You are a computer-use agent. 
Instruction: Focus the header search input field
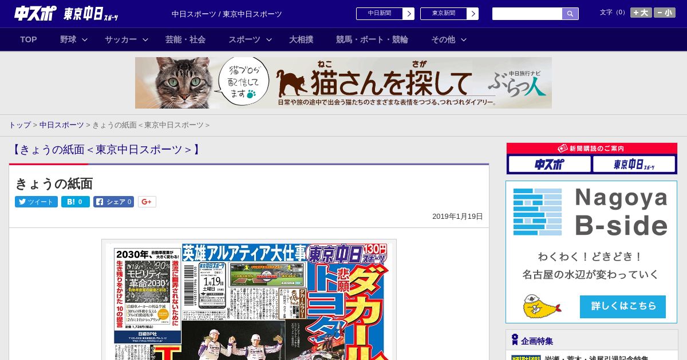[527, 14]
